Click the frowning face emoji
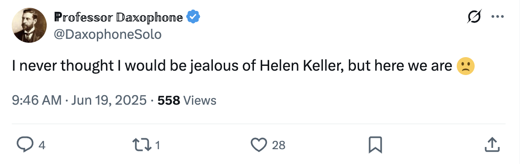 point(465,66)
